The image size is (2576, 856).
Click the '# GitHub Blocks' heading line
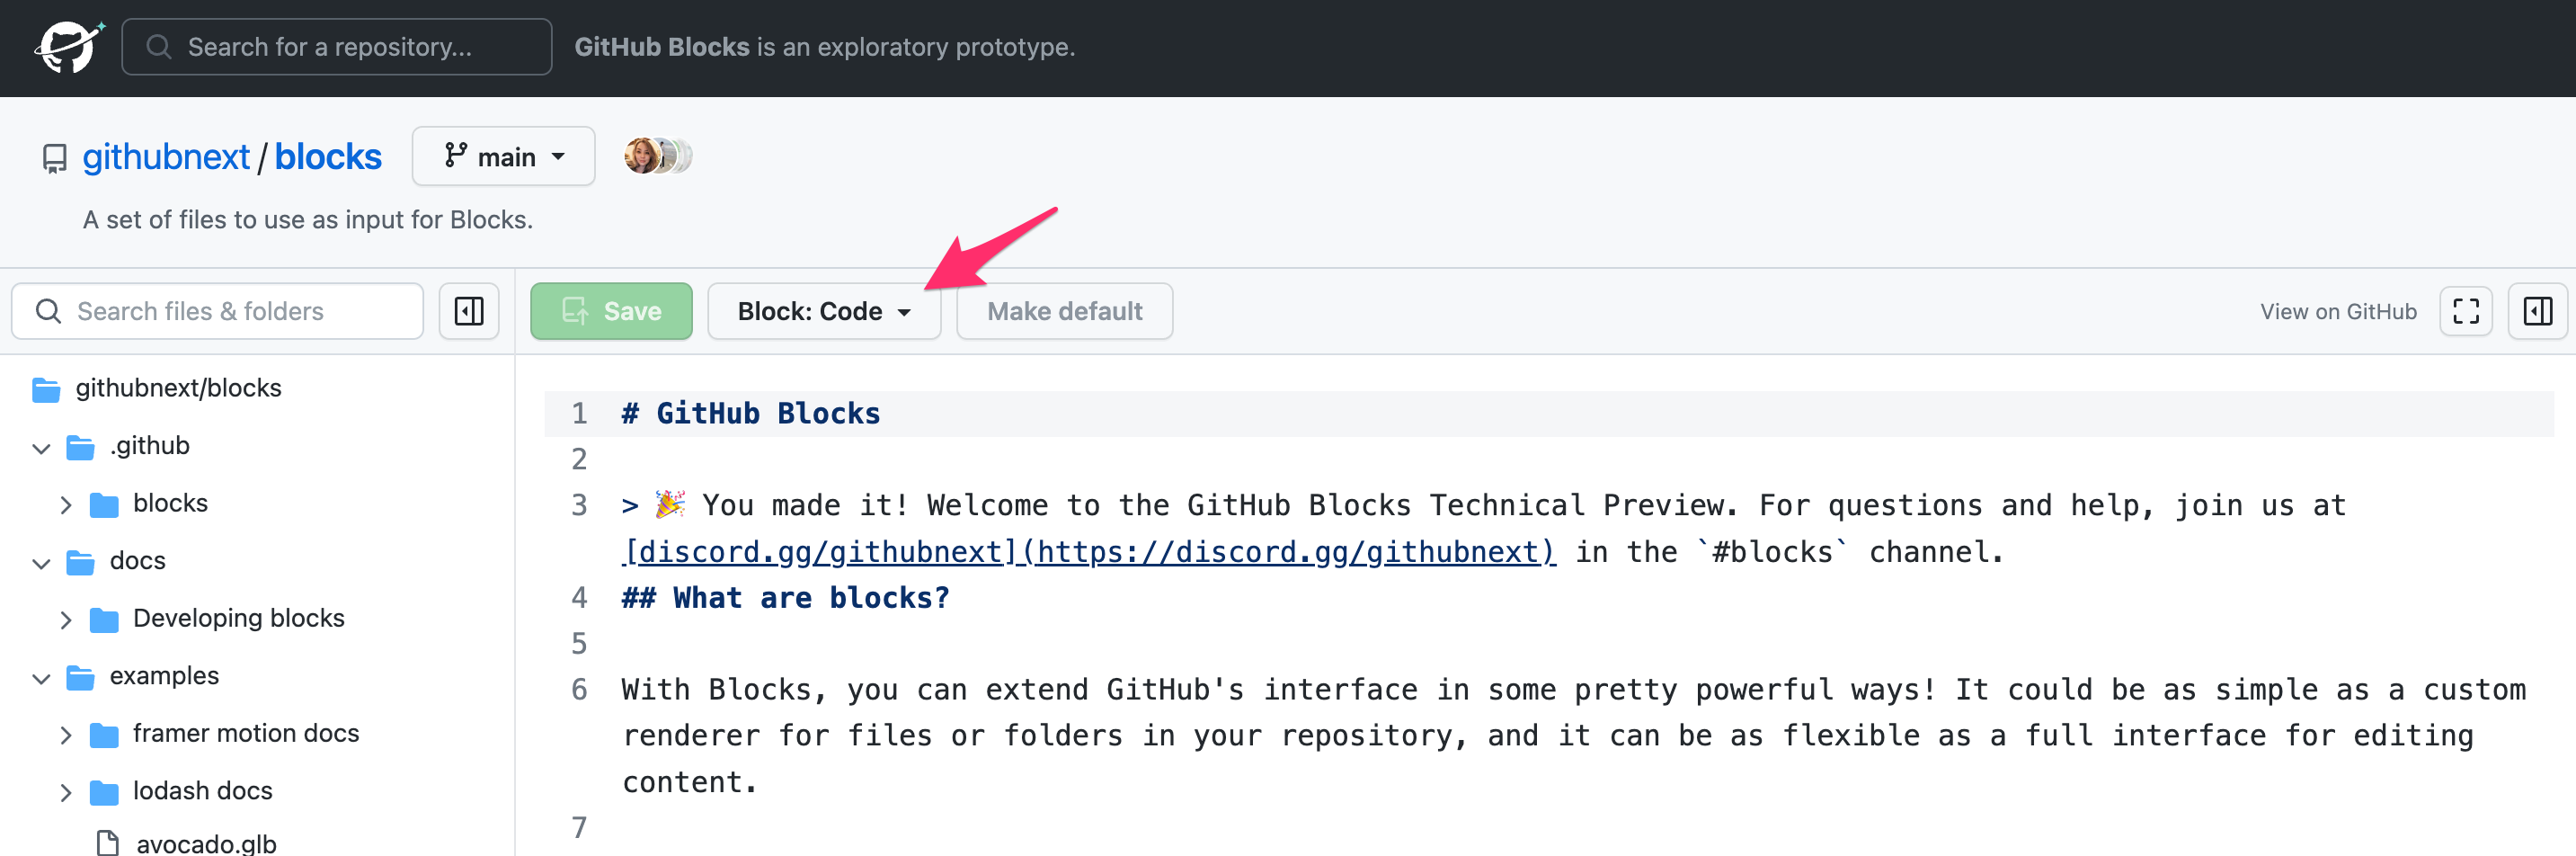point(751,413)
